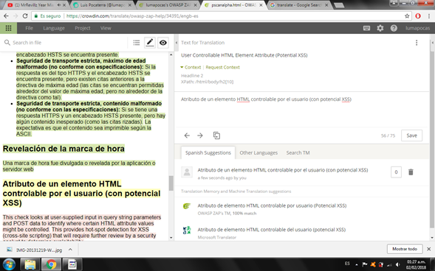Image resolution: width=435 pixels, height=271 pixels.
Task: Open the Language menu
Action: click(x=54, y=28)
